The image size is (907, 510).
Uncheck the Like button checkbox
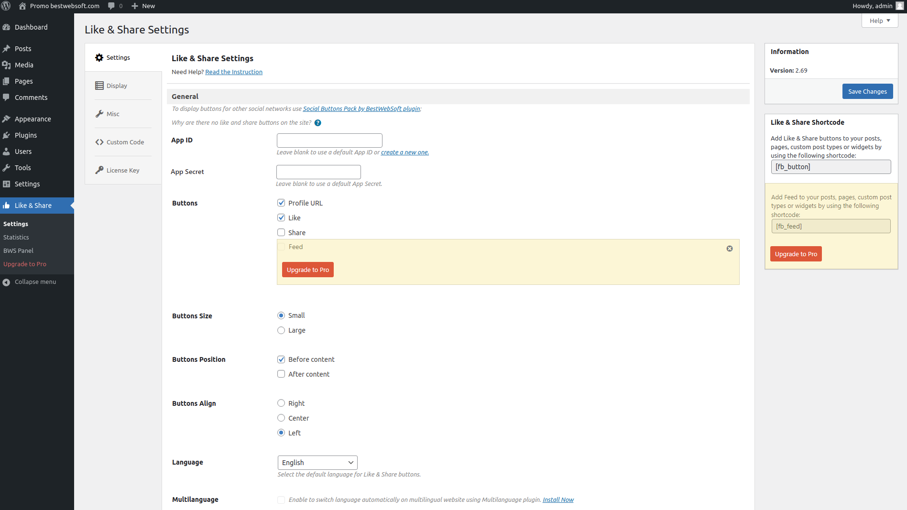[x=281, y=217]
